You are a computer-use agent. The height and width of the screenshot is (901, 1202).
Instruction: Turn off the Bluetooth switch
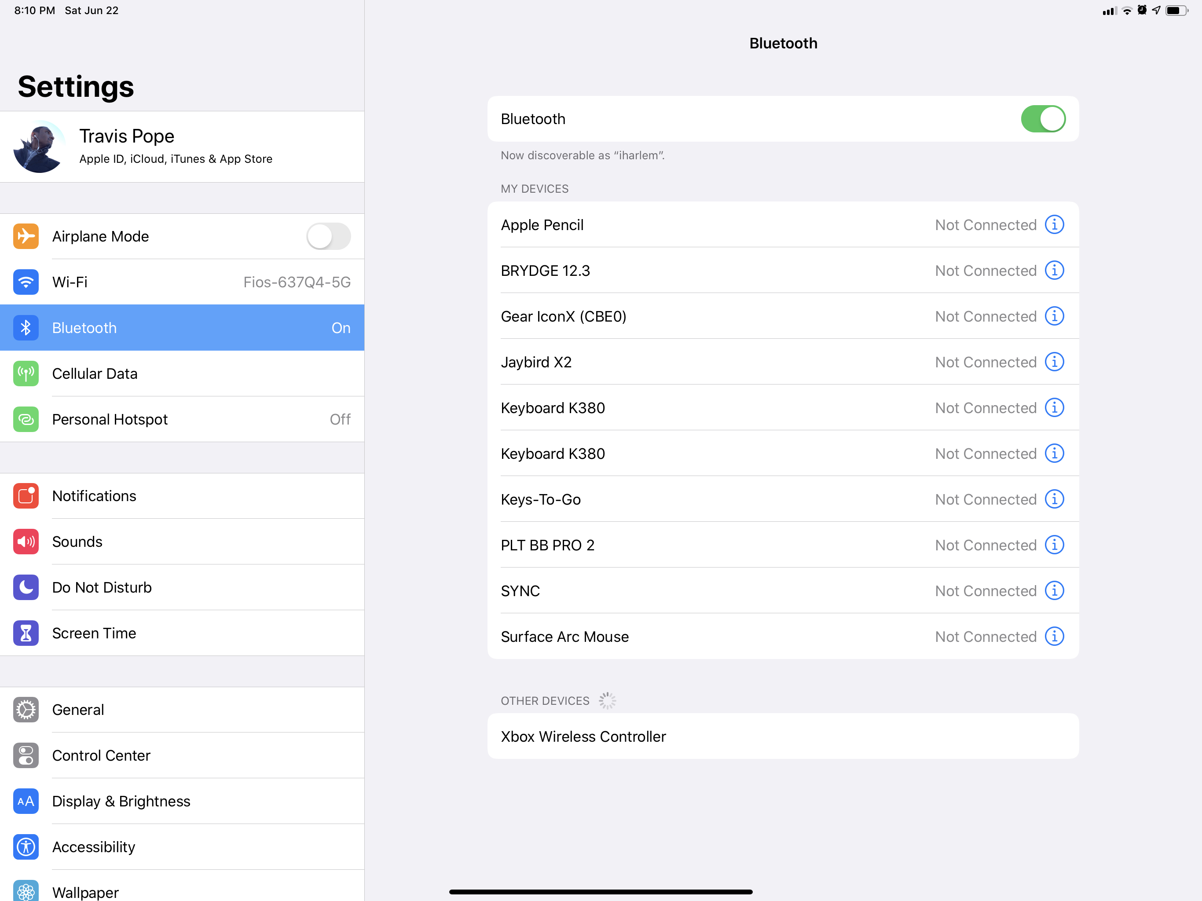point(1043,119)
